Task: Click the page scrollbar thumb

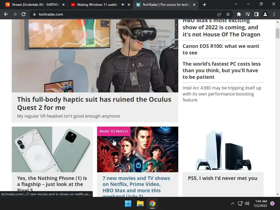Action: (278, 33)
